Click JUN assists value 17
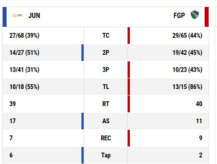 click(13, 121)
